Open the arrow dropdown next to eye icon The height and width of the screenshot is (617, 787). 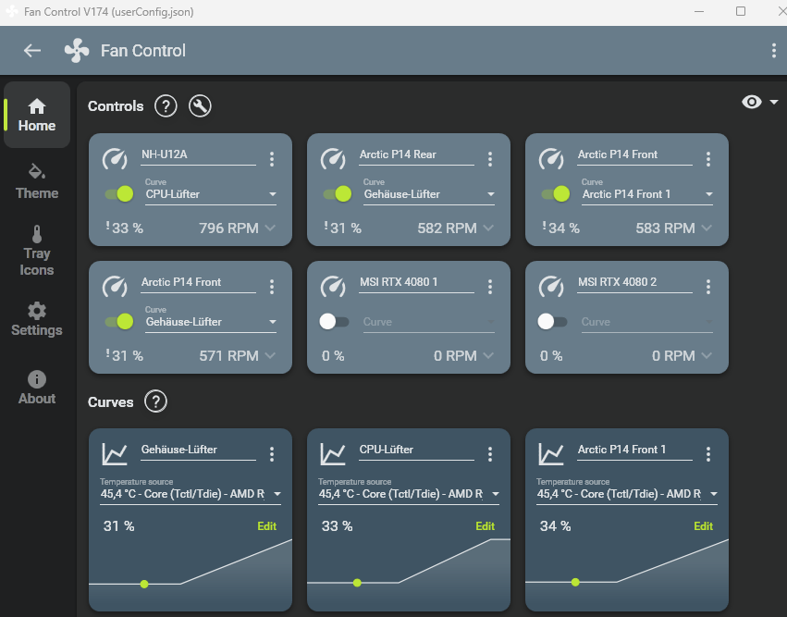click(774, 102)
